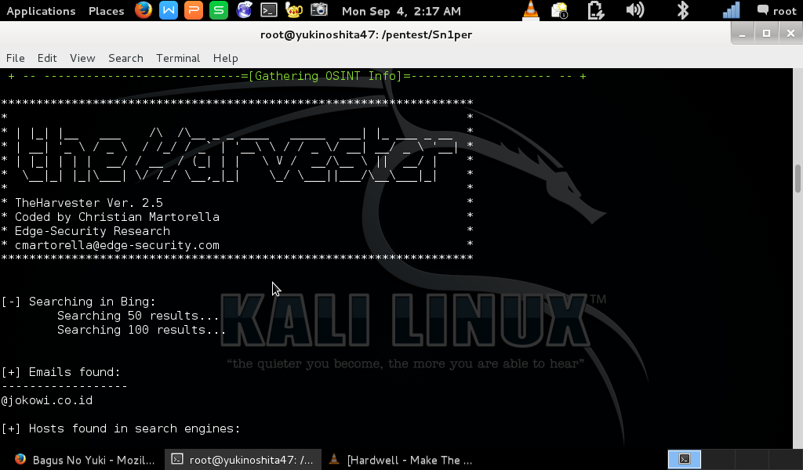The height and width of the screenshot is (470, 803).
Task: Switch to the Hardwell VLC taskbar button
Action: point(401,460)
